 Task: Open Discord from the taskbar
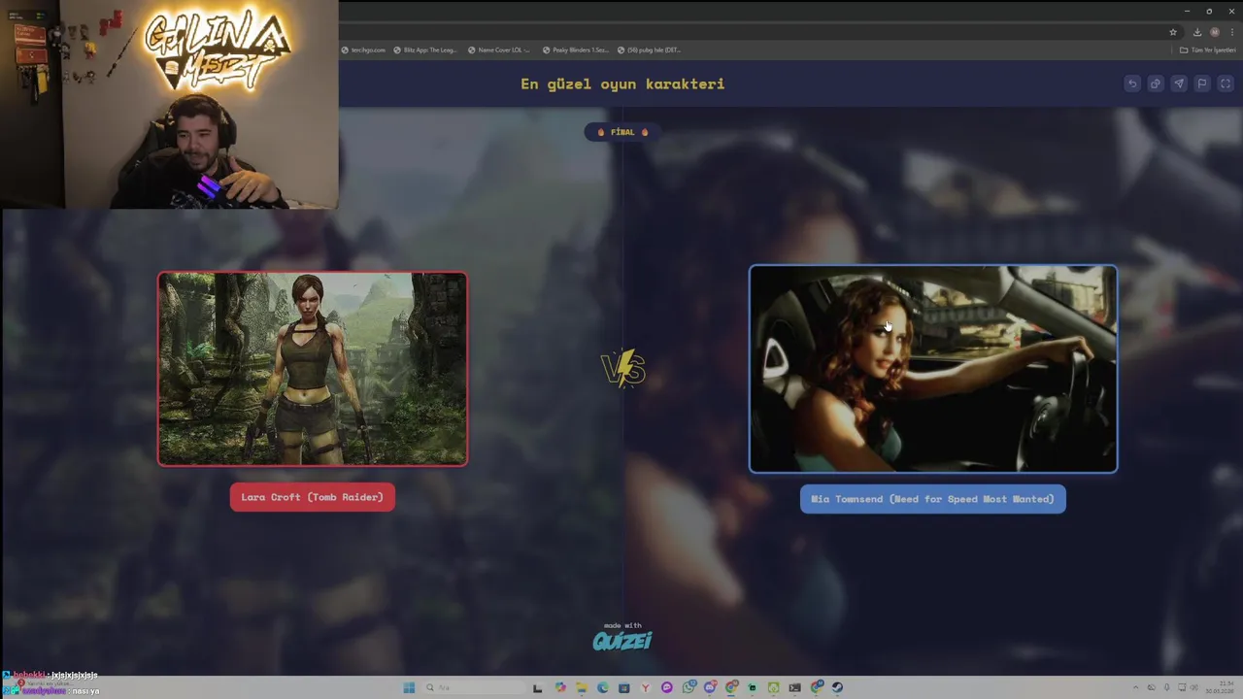[710, 687]
